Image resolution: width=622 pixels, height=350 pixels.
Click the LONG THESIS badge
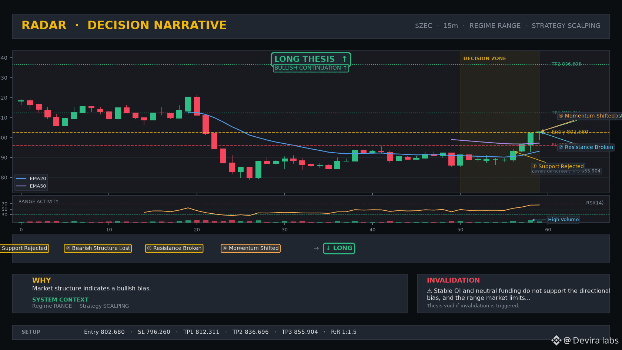[x=311, y=59]
